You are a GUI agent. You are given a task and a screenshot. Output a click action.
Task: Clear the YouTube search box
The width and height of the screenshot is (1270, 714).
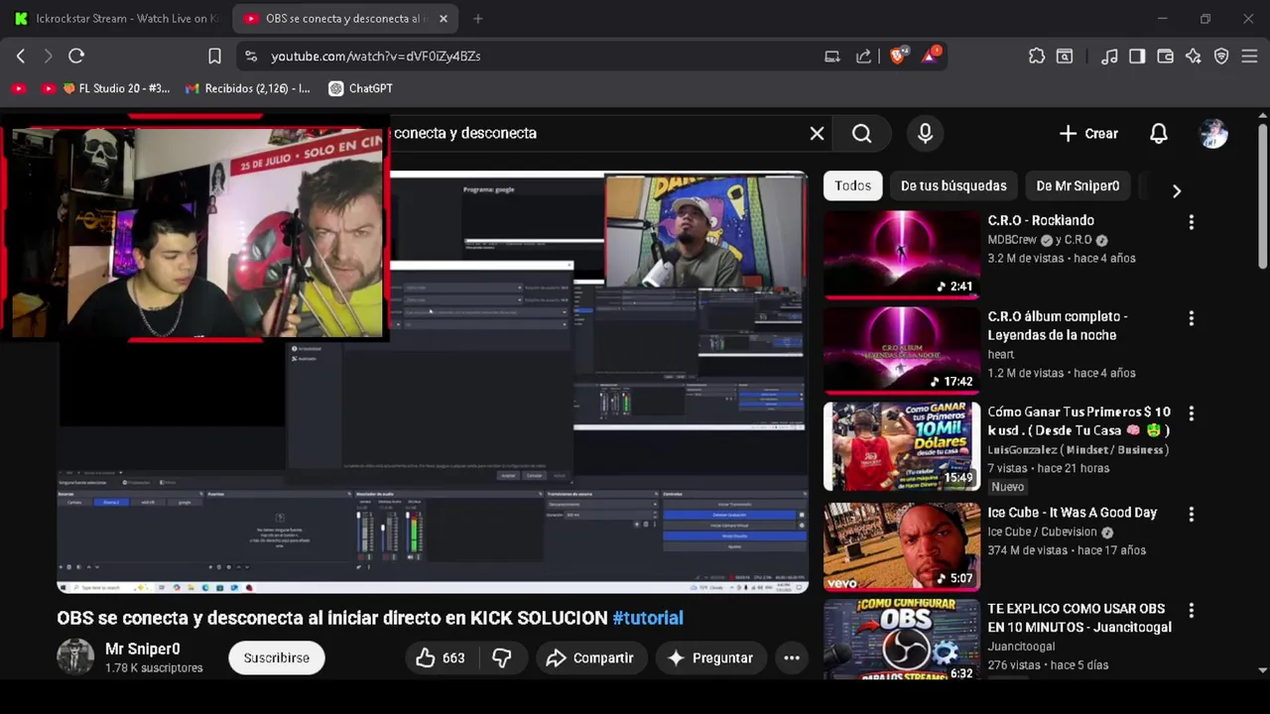817,133
